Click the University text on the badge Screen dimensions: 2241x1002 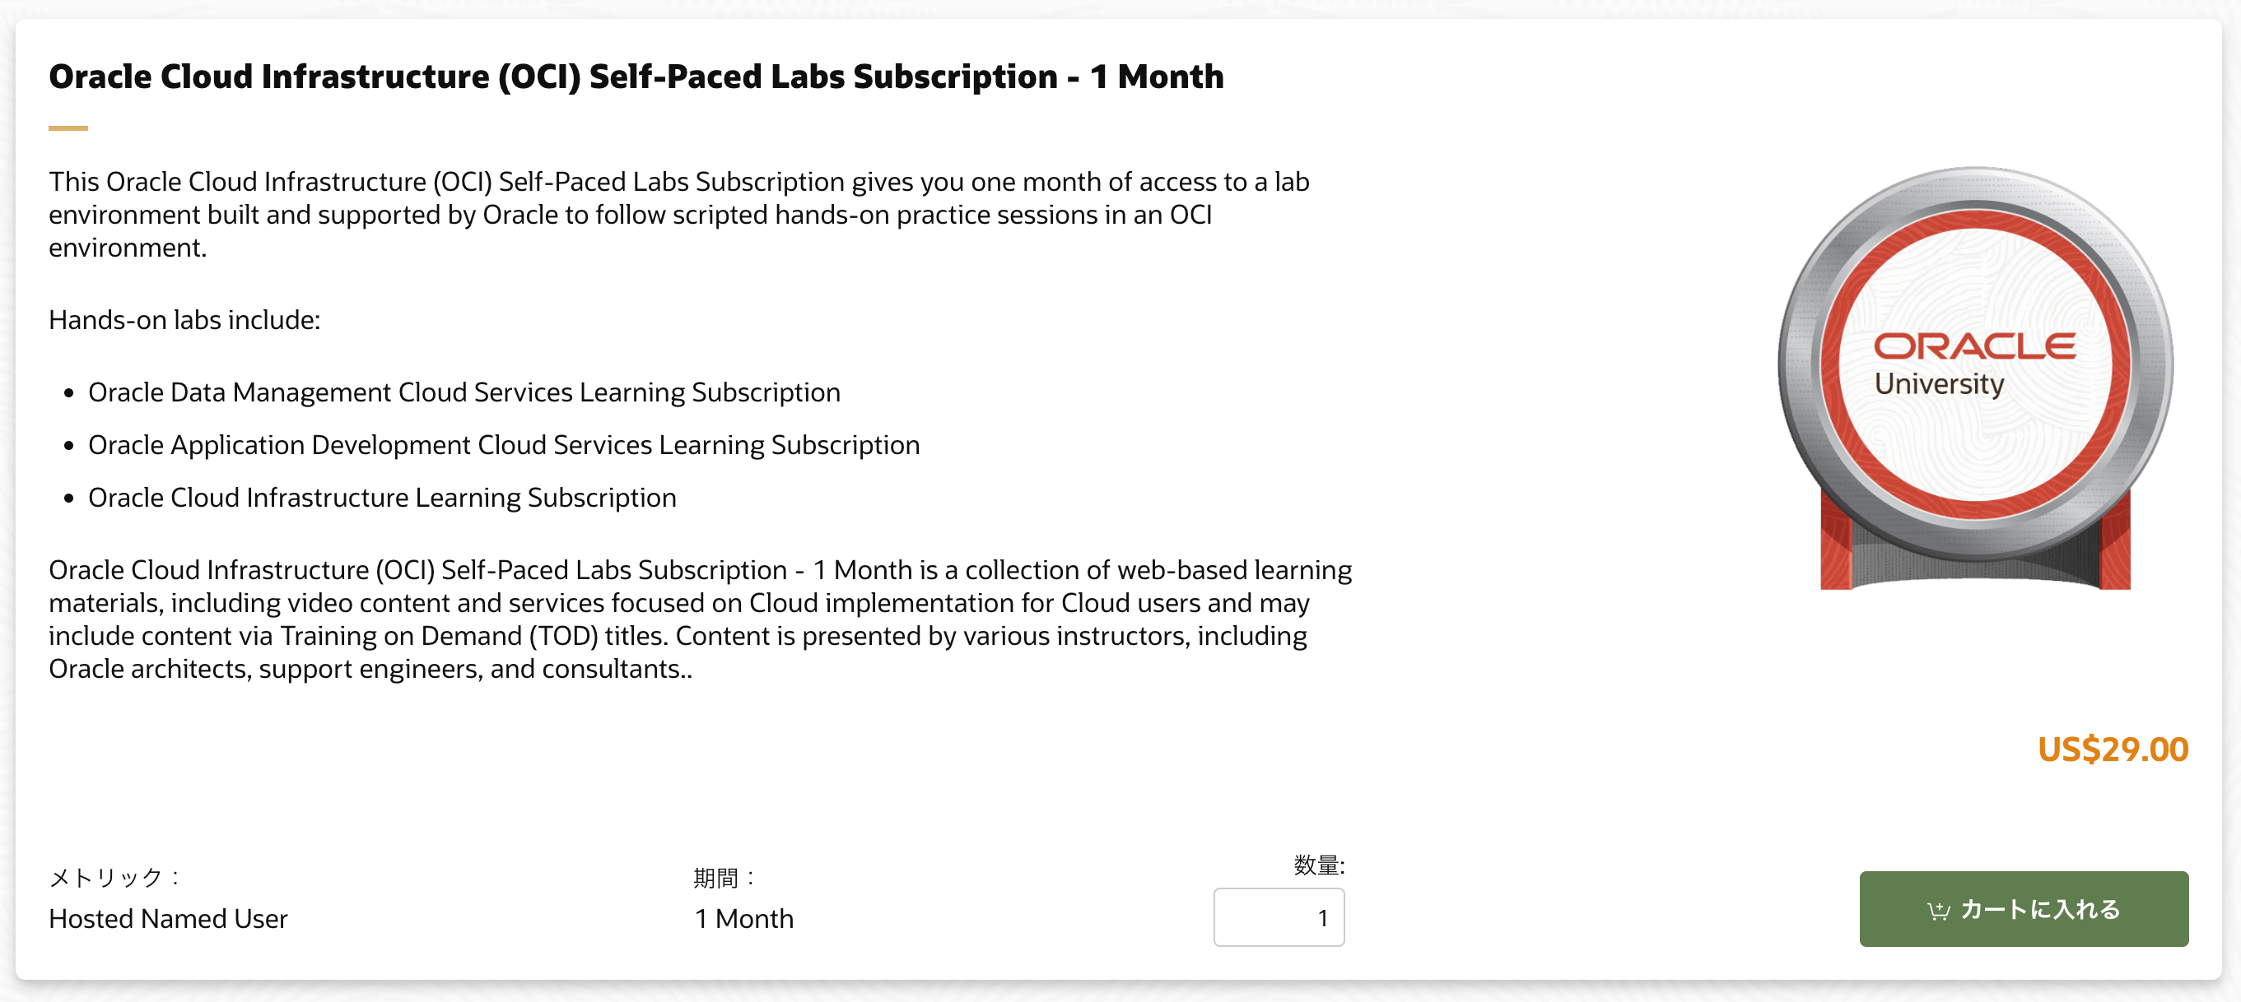pos(1939,384)
